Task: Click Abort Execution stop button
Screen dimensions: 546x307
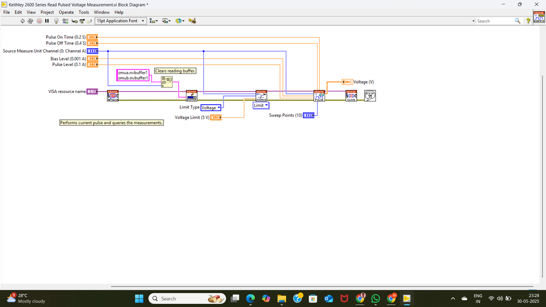Action: click(x=39, y=21)
